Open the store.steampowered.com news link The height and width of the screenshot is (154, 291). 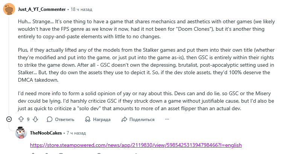[136, 145]
